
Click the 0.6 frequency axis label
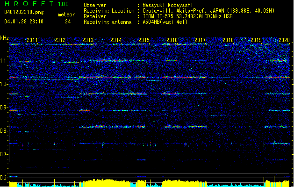tap(4, 178)
